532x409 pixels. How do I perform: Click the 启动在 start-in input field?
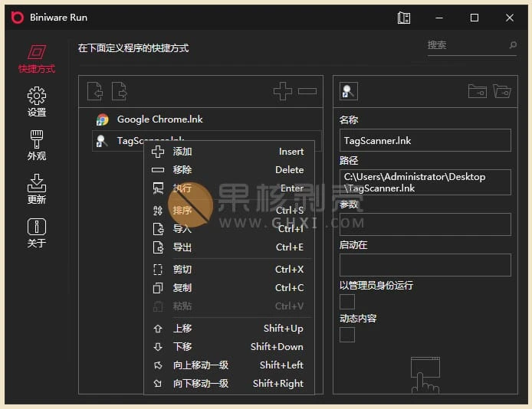pyautogui.click(x=425, y=265)
